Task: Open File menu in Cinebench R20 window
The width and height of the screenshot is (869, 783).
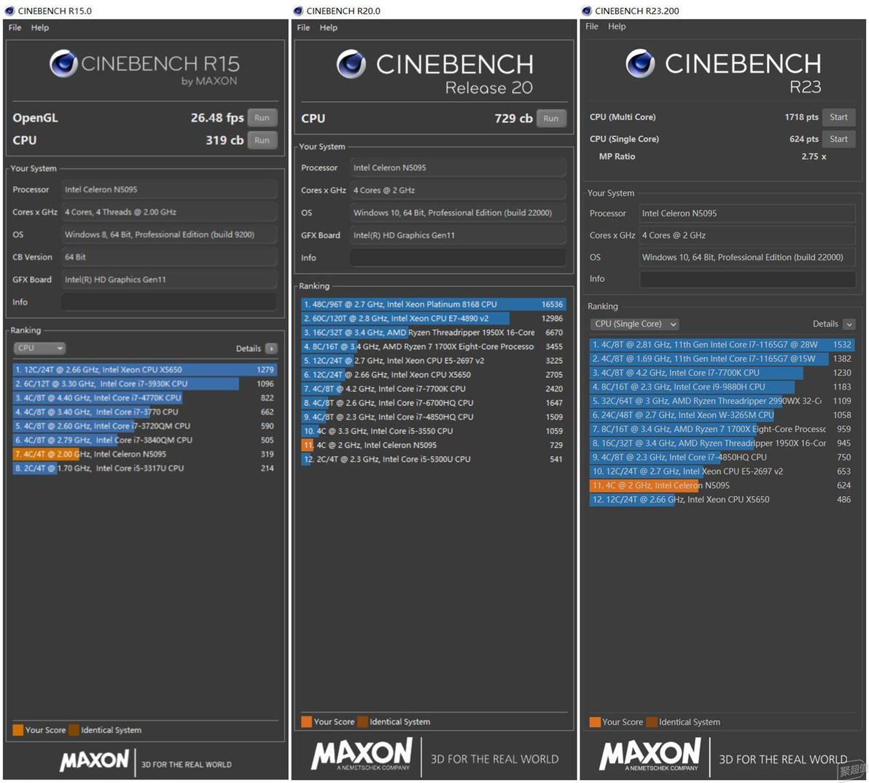Action: 303,28
